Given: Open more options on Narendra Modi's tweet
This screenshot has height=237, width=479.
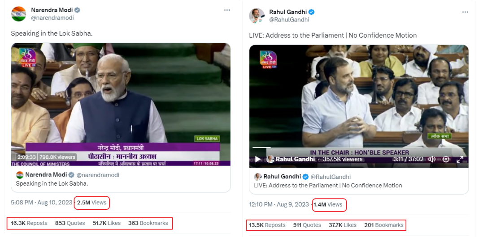Looking at the screenshot, I should coord(227,10).
